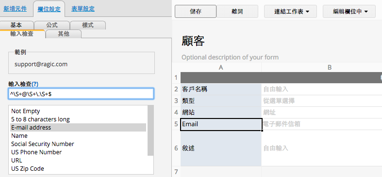This screenshot has height=177, width=382.
Task: Click the 自由輸入 value cell beside 敘述
Action: coord(322,148)
